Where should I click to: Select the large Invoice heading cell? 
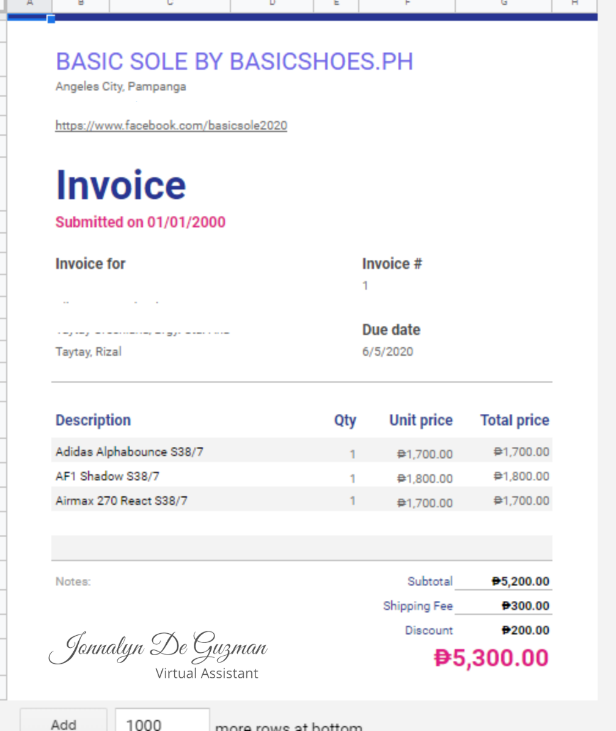tap(121, 185)
